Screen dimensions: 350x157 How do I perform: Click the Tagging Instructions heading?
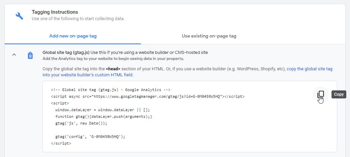(x=55, y=12)
